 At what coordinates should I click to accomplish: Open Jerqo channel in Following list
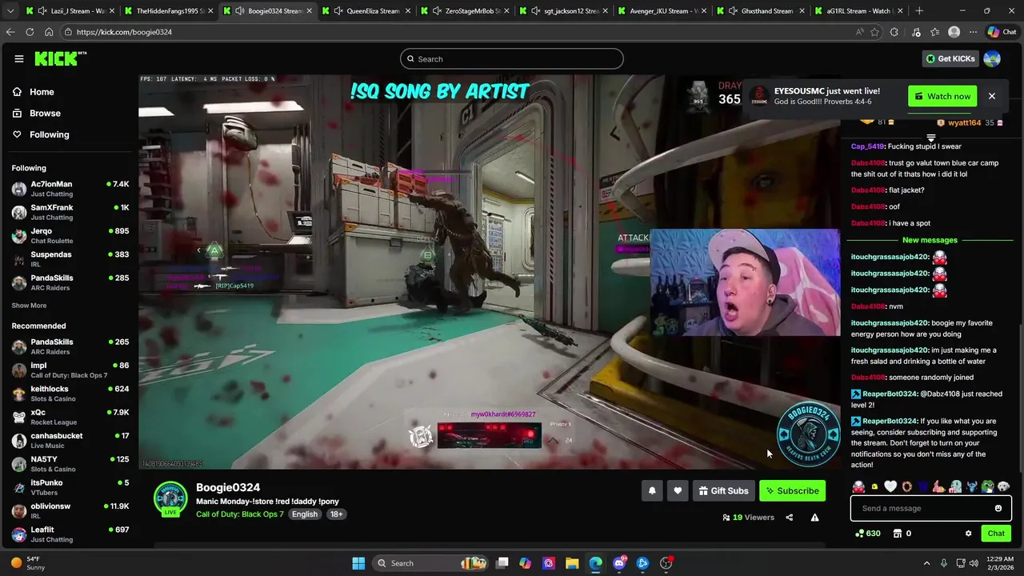coord(70,236)
